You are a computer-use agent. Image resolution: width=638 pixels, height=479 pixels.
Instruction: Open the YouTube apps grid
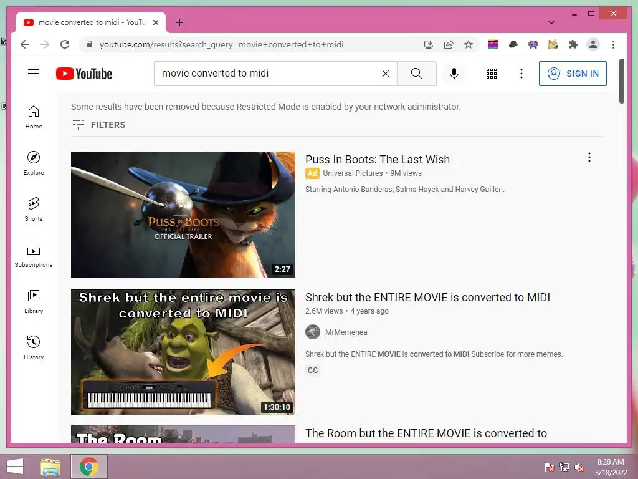tap(492, 74)
